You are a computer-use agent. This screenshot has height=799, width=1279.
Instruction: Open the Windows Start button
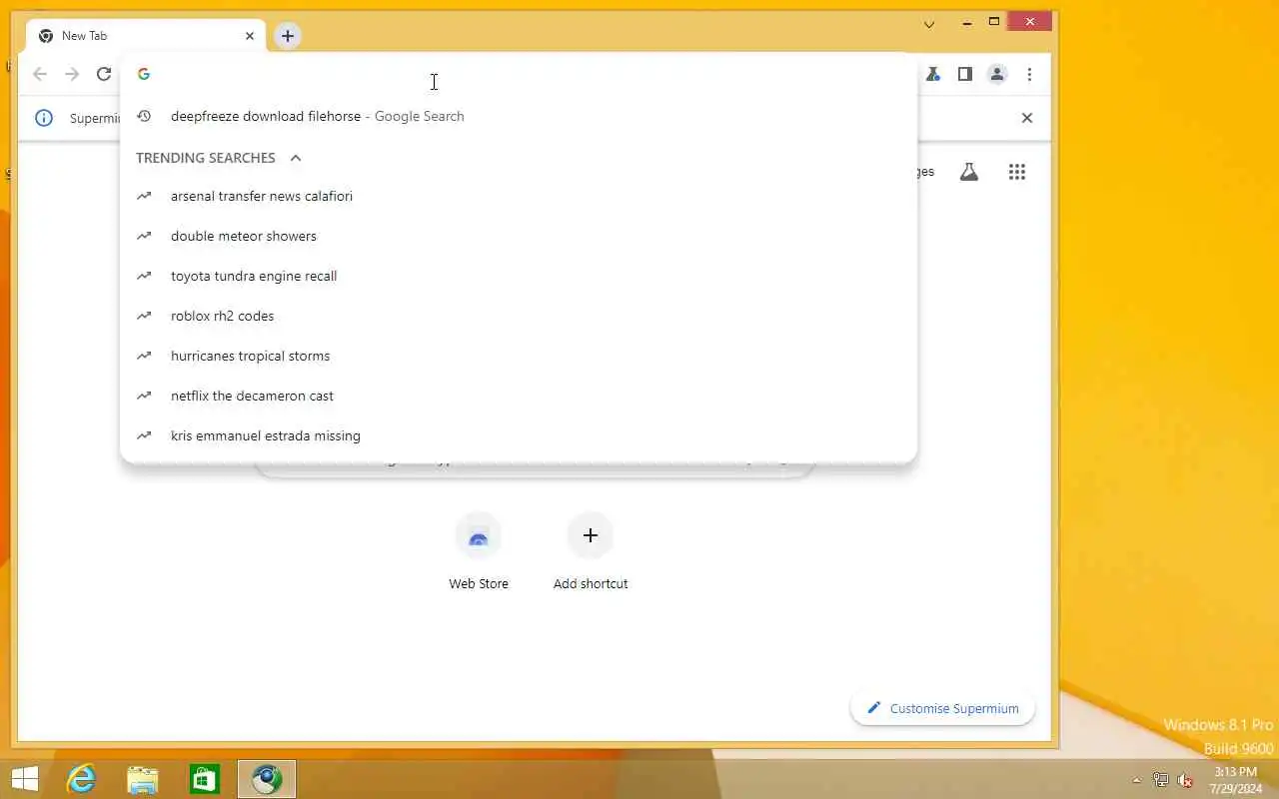(x=24, y=779)
